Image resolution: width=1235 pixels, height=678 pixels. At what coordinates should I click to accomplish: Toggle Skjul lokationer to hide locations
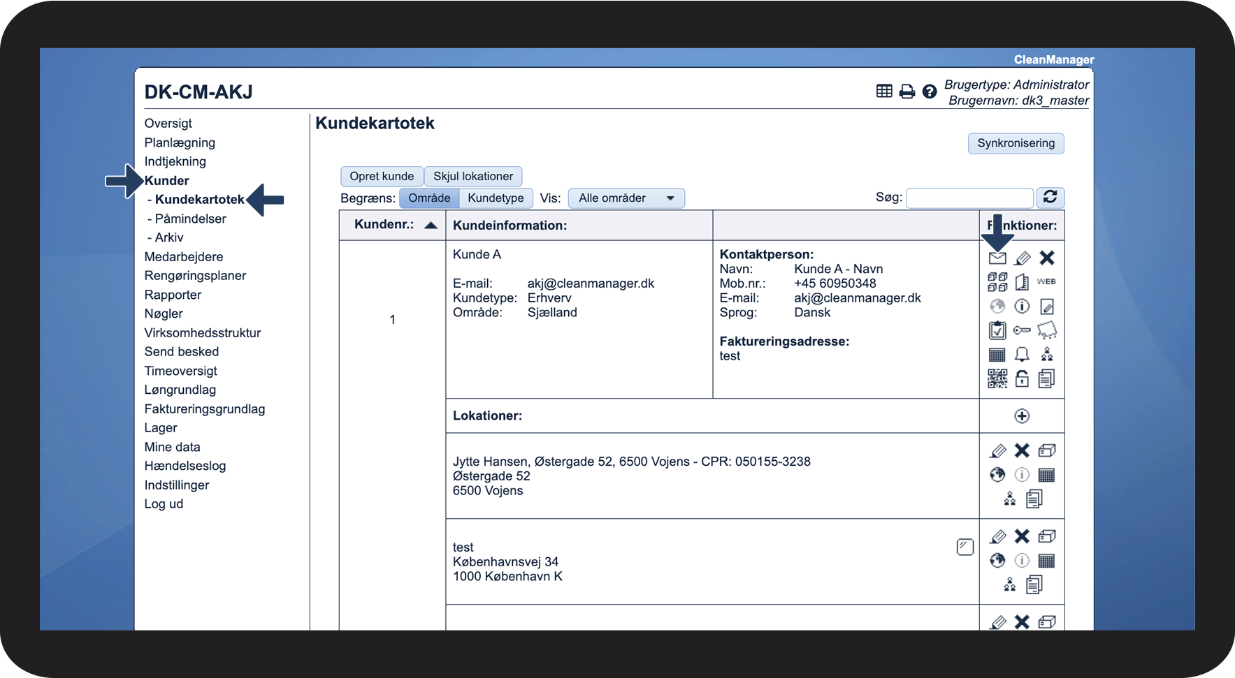(473, 177)
